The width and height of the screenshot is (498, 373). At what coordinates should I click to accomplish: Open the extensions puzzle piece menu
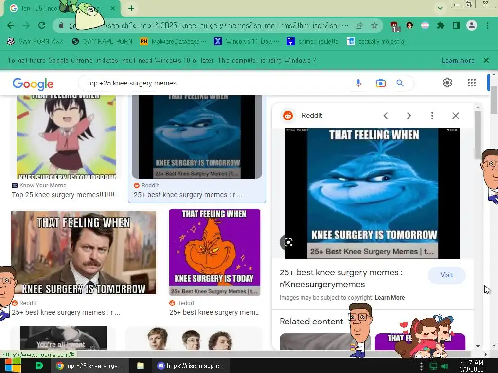(x=441, y=25)
